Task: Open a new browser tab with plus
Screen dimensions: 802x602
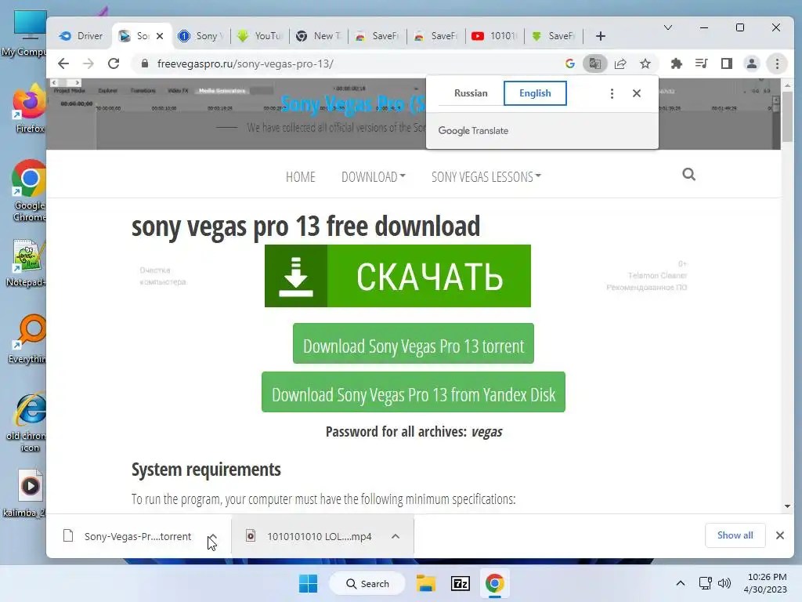Action: click(x=601, y=36)
